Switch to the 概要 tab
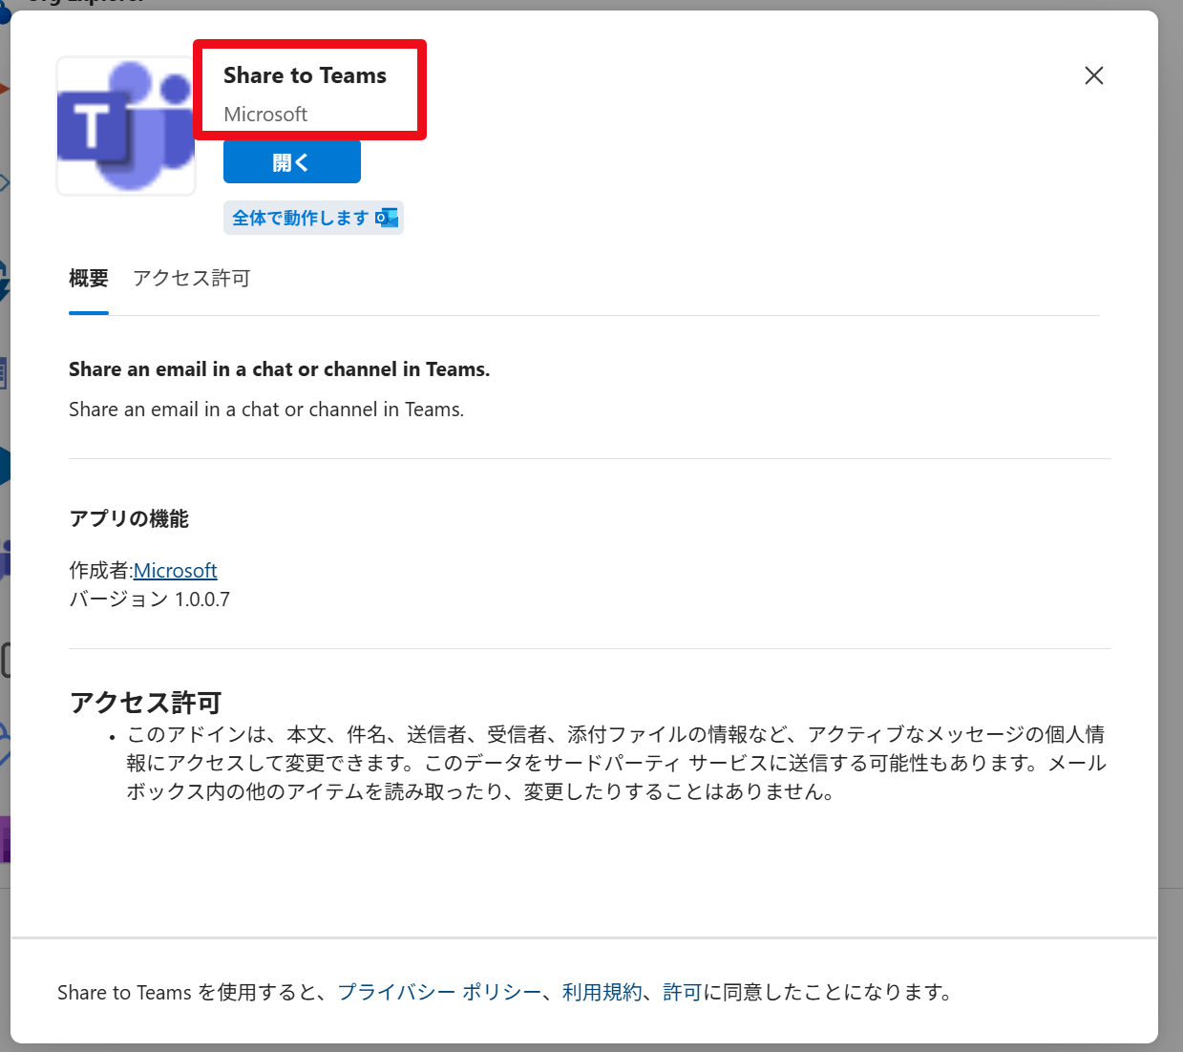This screenshot has width=1183, height=1052. click(x=89, y=278)
